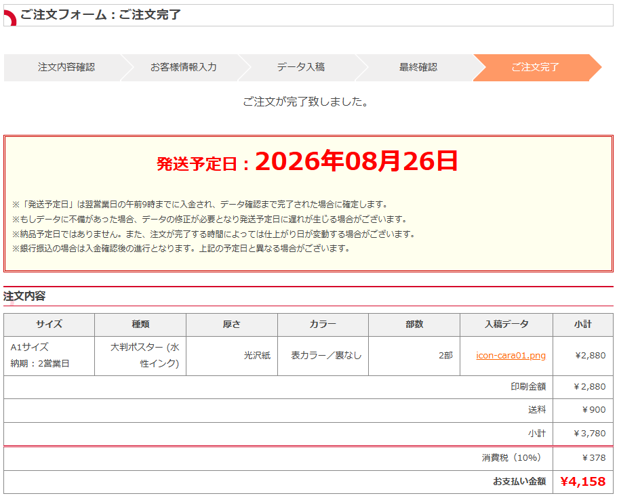Click the ¥3,780 subtotal value
Image resolution: width=619 pixels, height=498 pixels.
pyautogui.click(x=589, y=434)
